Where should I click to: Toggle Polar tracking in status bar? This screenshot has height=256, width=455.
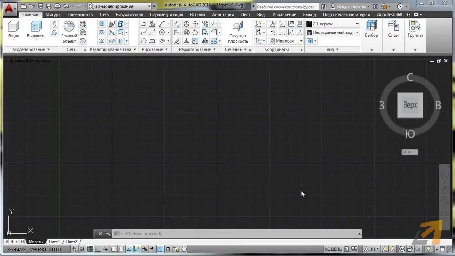click(x=105, y=249)
